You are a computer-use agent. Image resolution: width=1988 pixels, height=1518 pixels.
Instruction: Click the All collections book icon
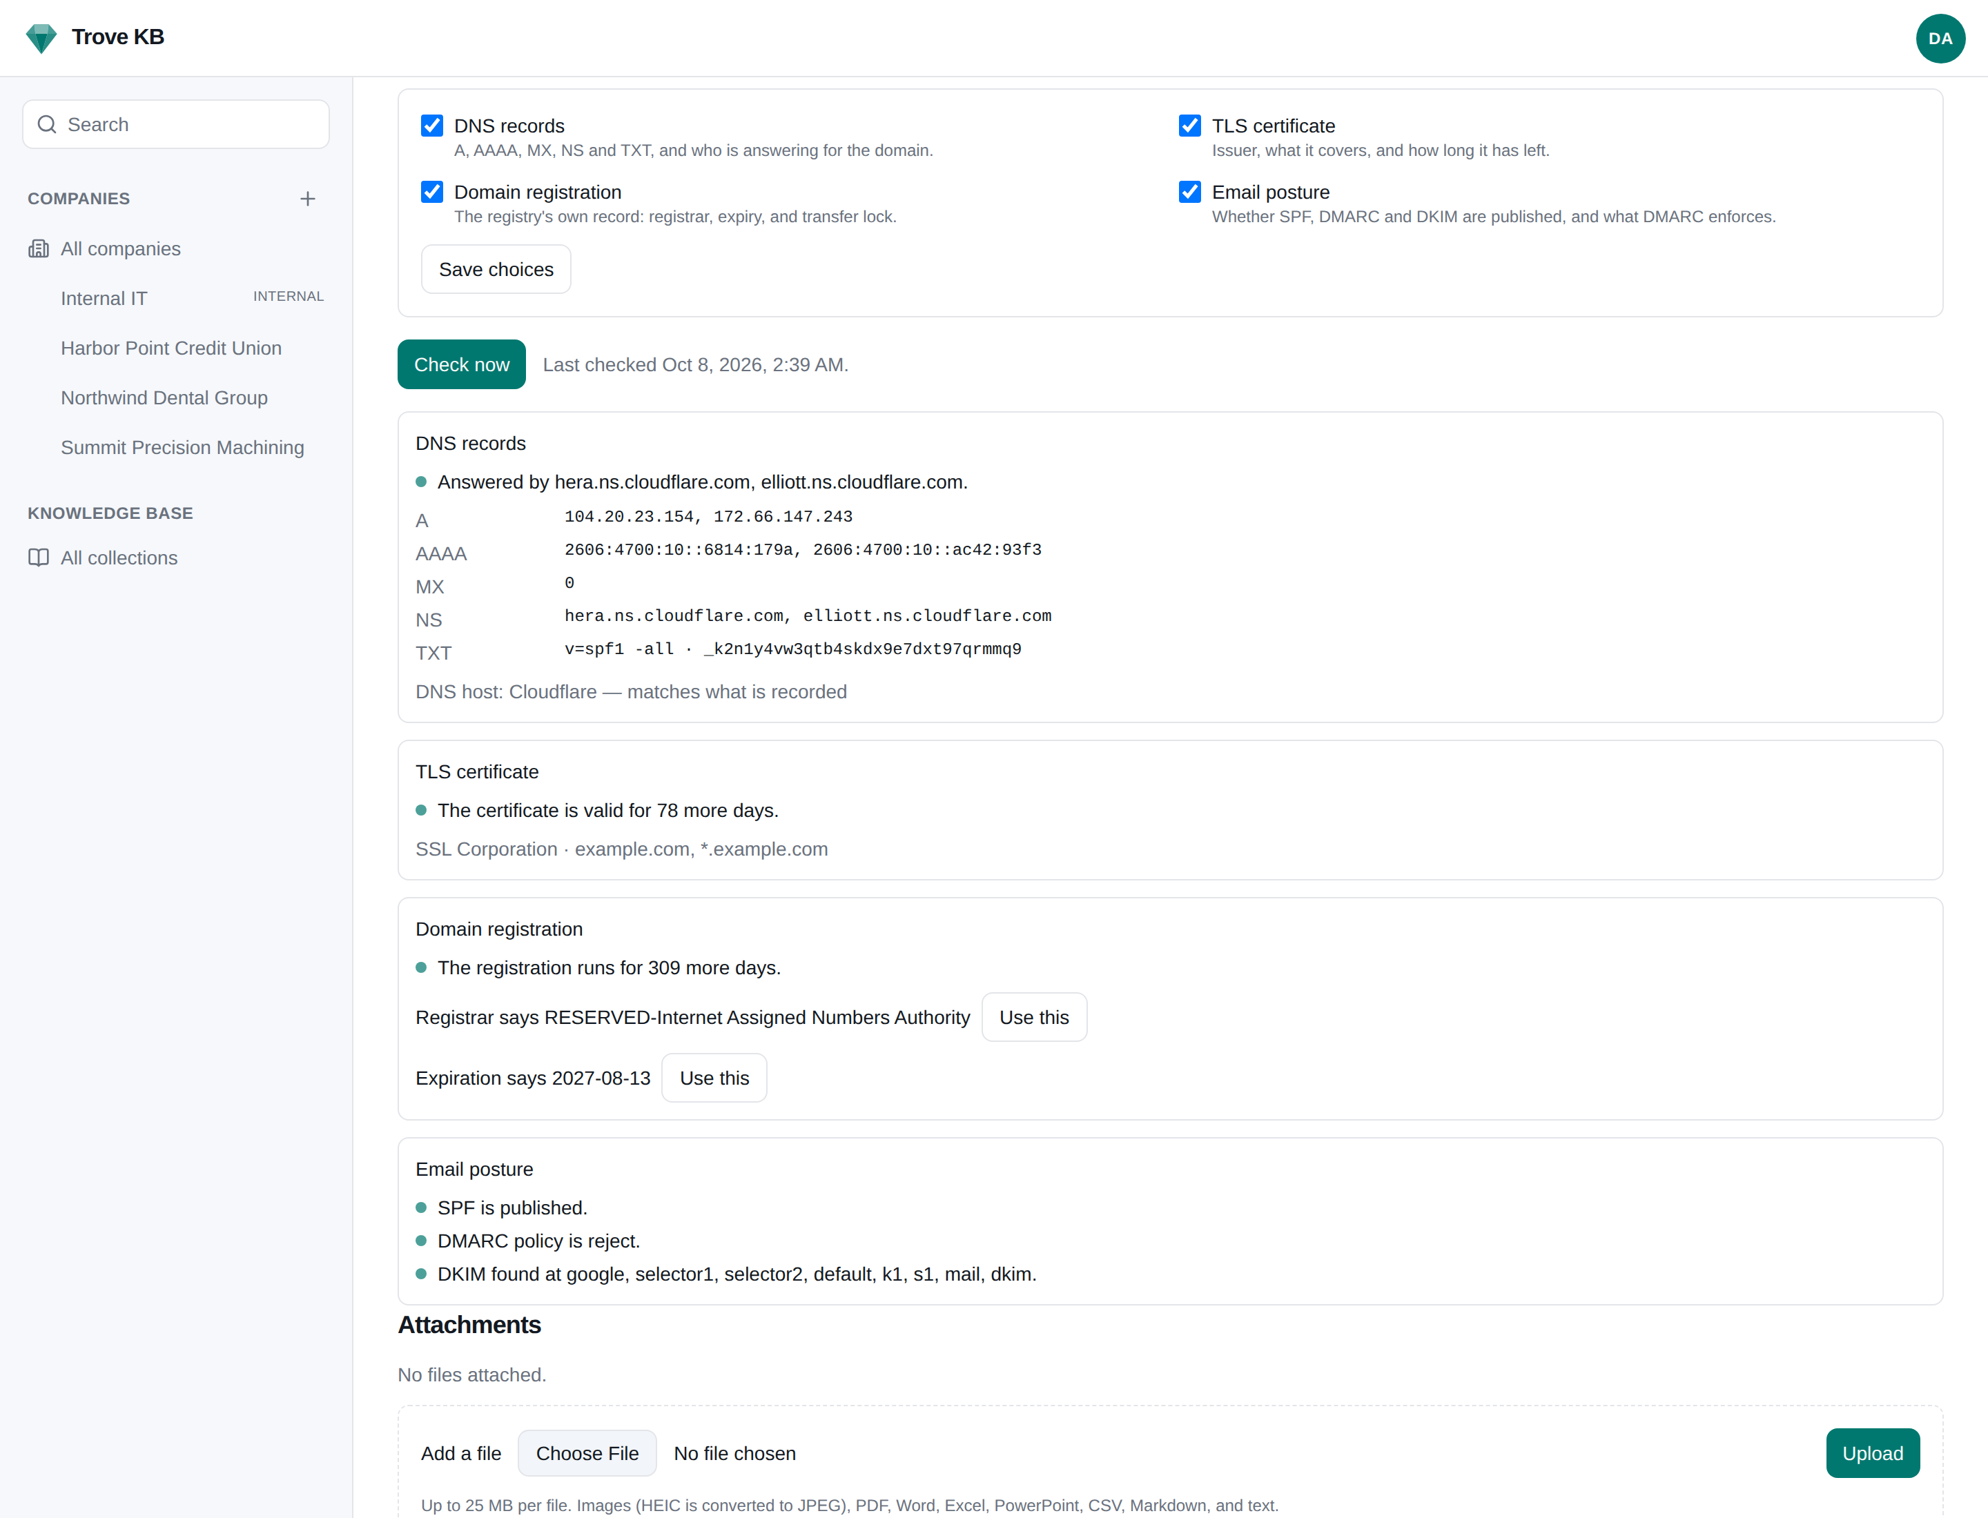[38, 558]
